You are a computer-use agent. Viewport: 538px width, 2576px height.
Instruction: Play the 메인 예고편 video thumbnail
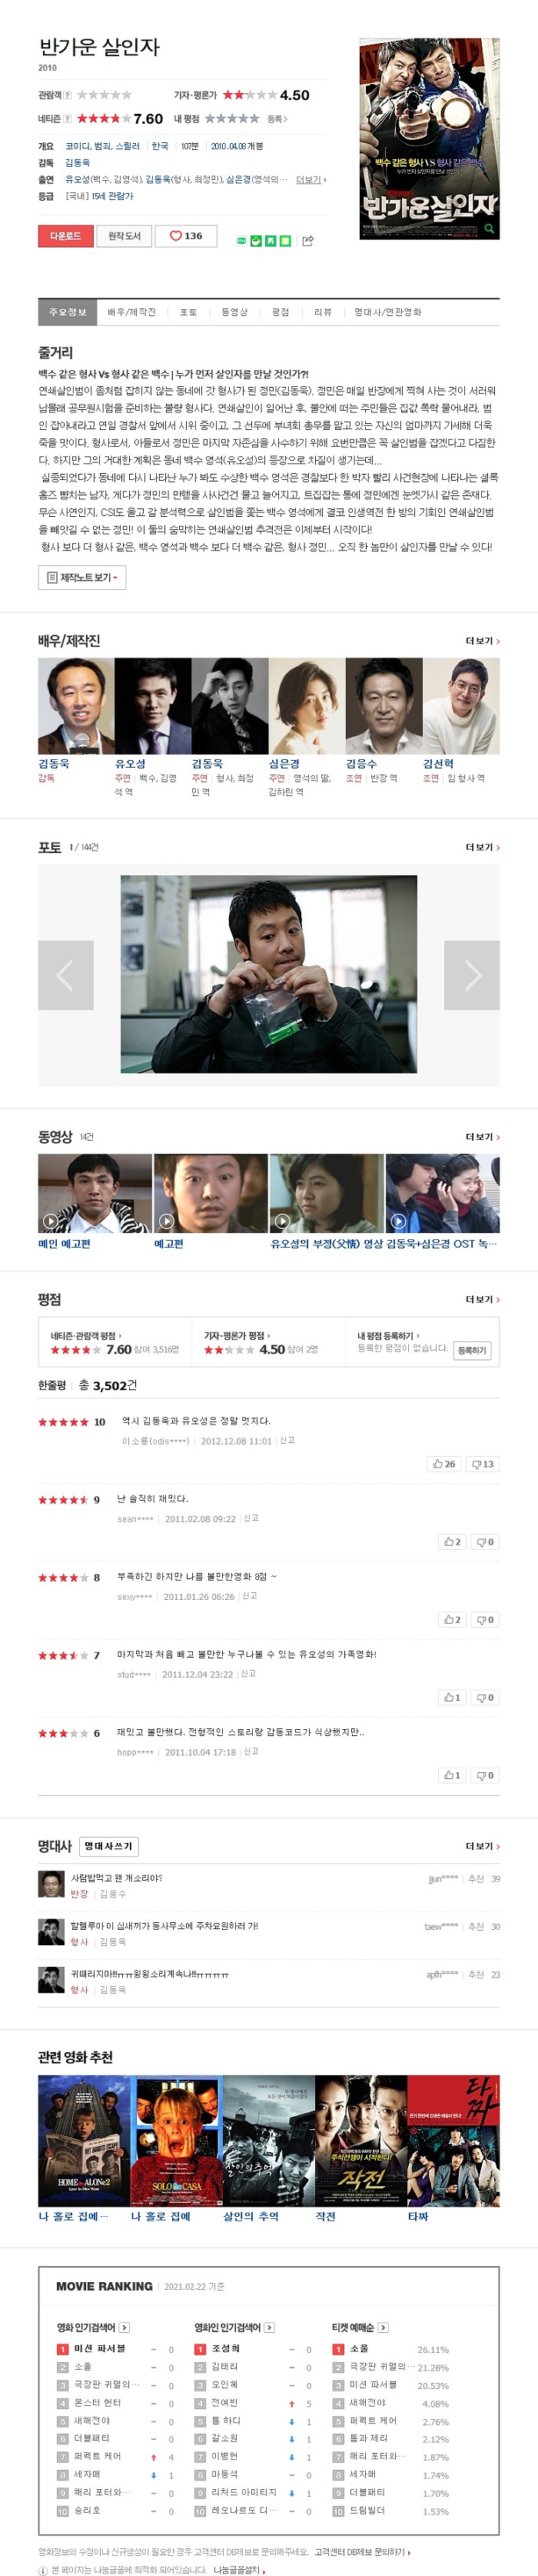[x=95, y=1193]
